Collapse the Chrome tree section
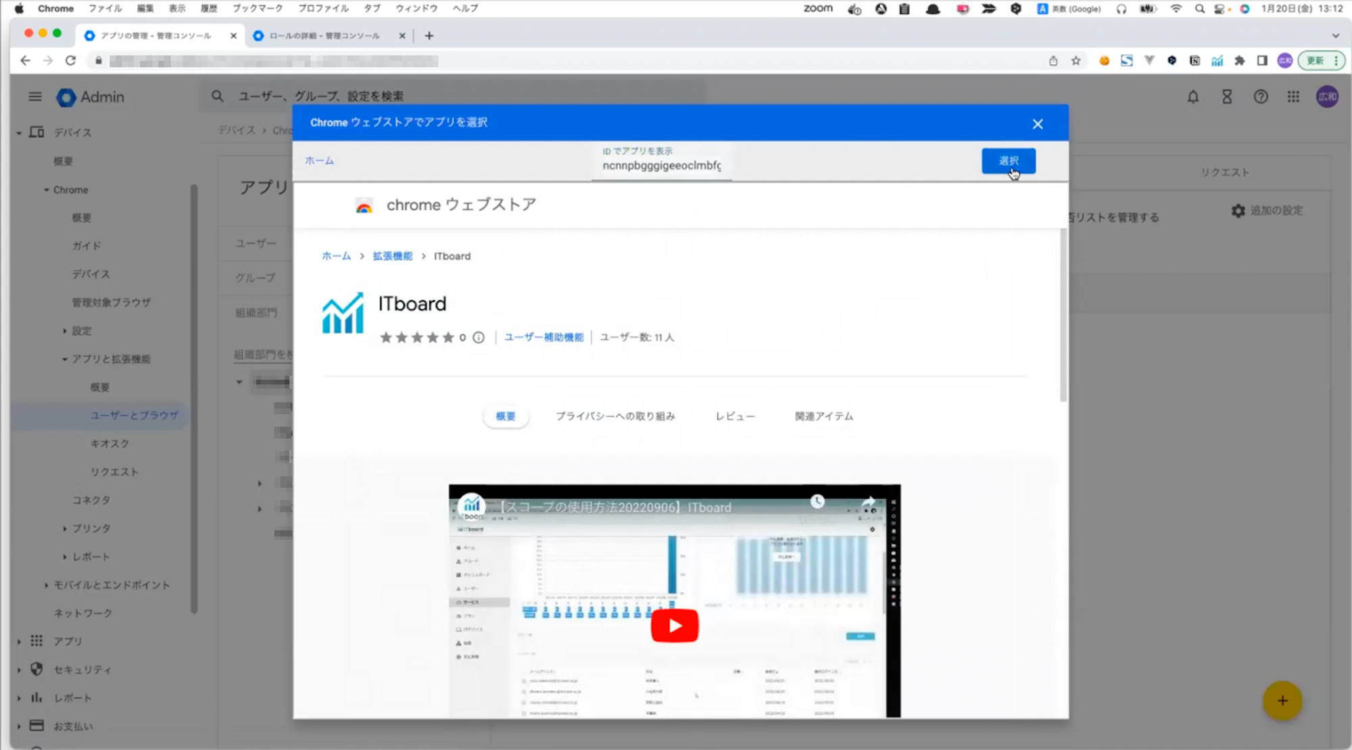The width and height of the screenshot is (1352, 750). tap(47, 190)
